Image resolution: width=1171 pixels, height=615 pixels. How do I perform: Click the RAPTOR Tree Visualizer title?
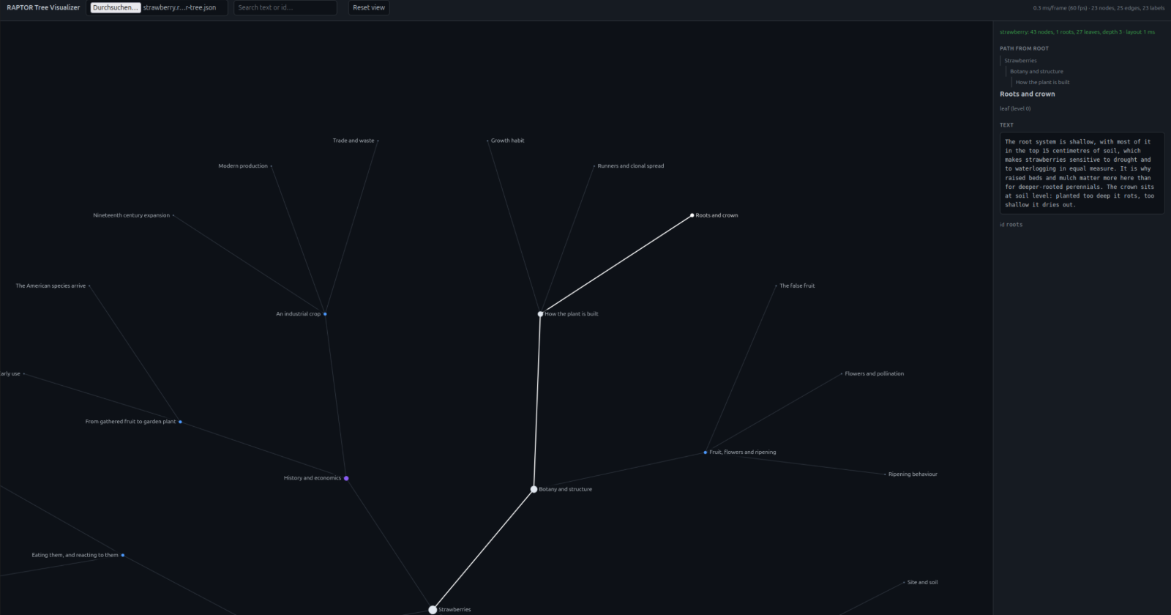[43, 7]
